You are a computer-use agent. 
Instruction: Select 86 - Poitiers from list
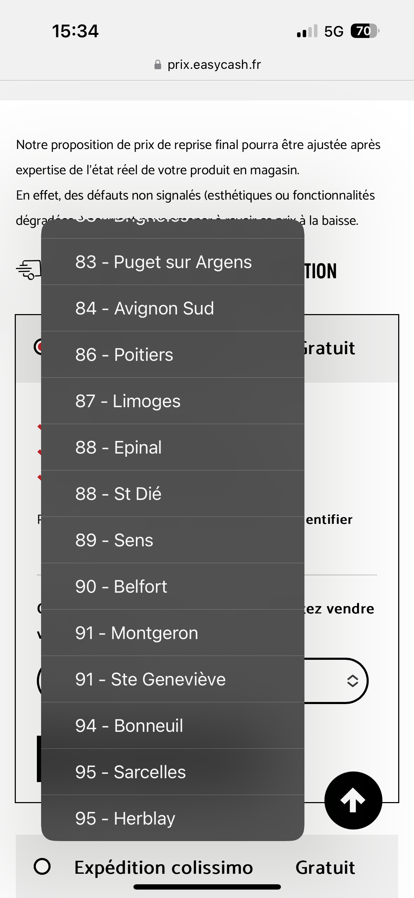pyautogui.click(x=173, y=354)
